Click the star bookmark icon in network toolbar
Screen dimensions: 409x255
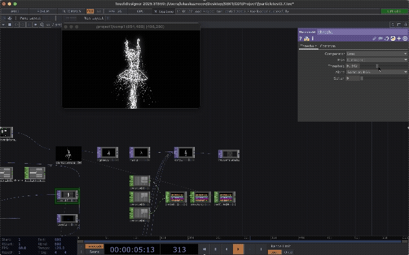[36, 25]
